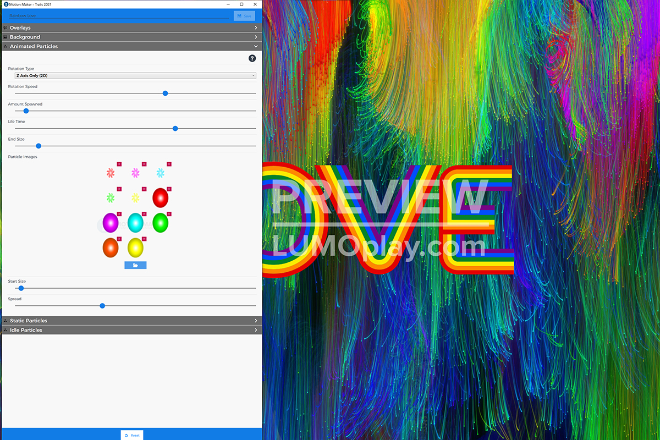660x440 pixels.
Task: Open the folder browse button for particle images
Action: coord(135,265)
